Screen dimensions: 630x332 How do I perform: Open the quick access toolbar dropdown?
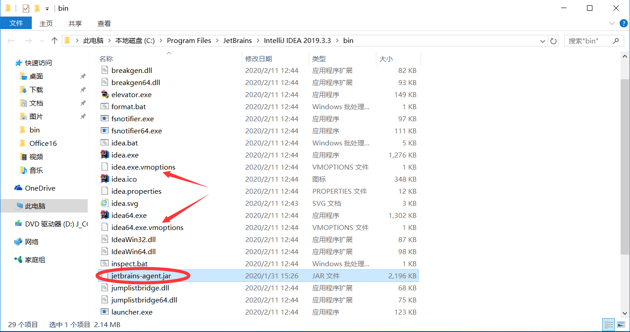pos(47,9)
